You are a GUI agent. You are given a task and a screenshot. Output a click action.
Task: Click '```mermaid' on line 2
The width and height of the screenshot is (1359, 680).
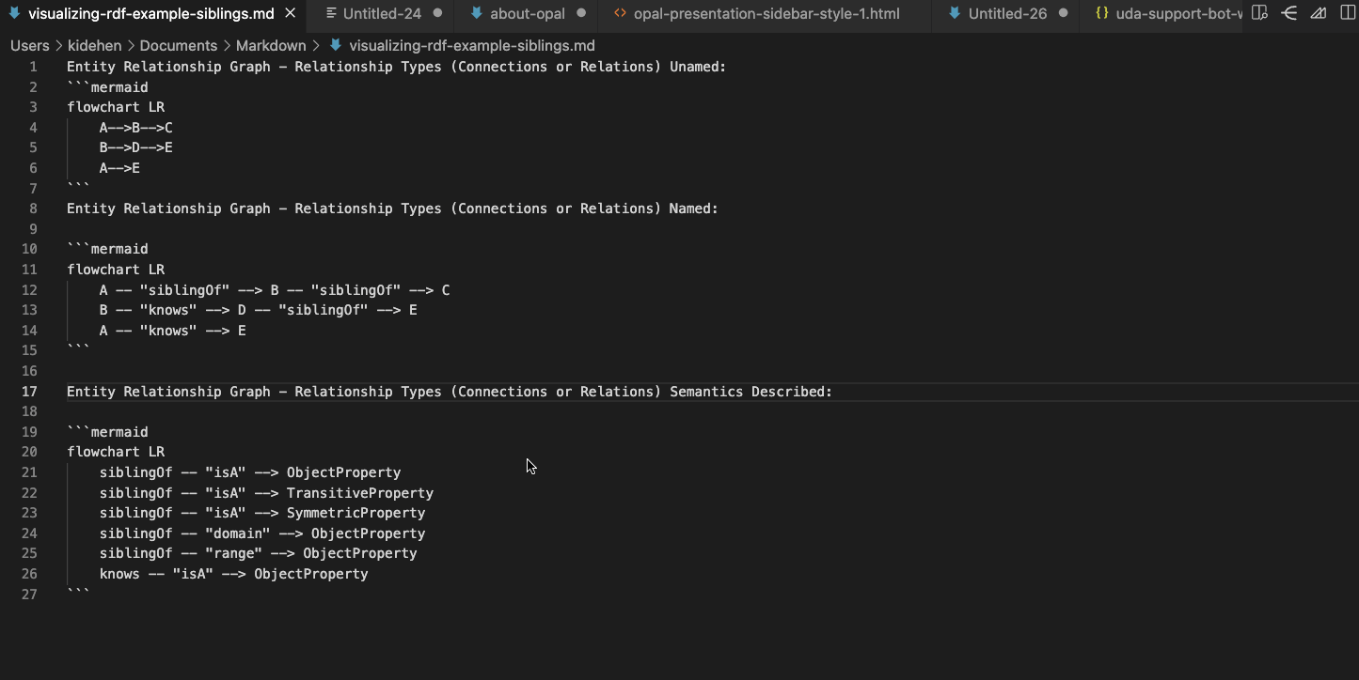(107, 87)
